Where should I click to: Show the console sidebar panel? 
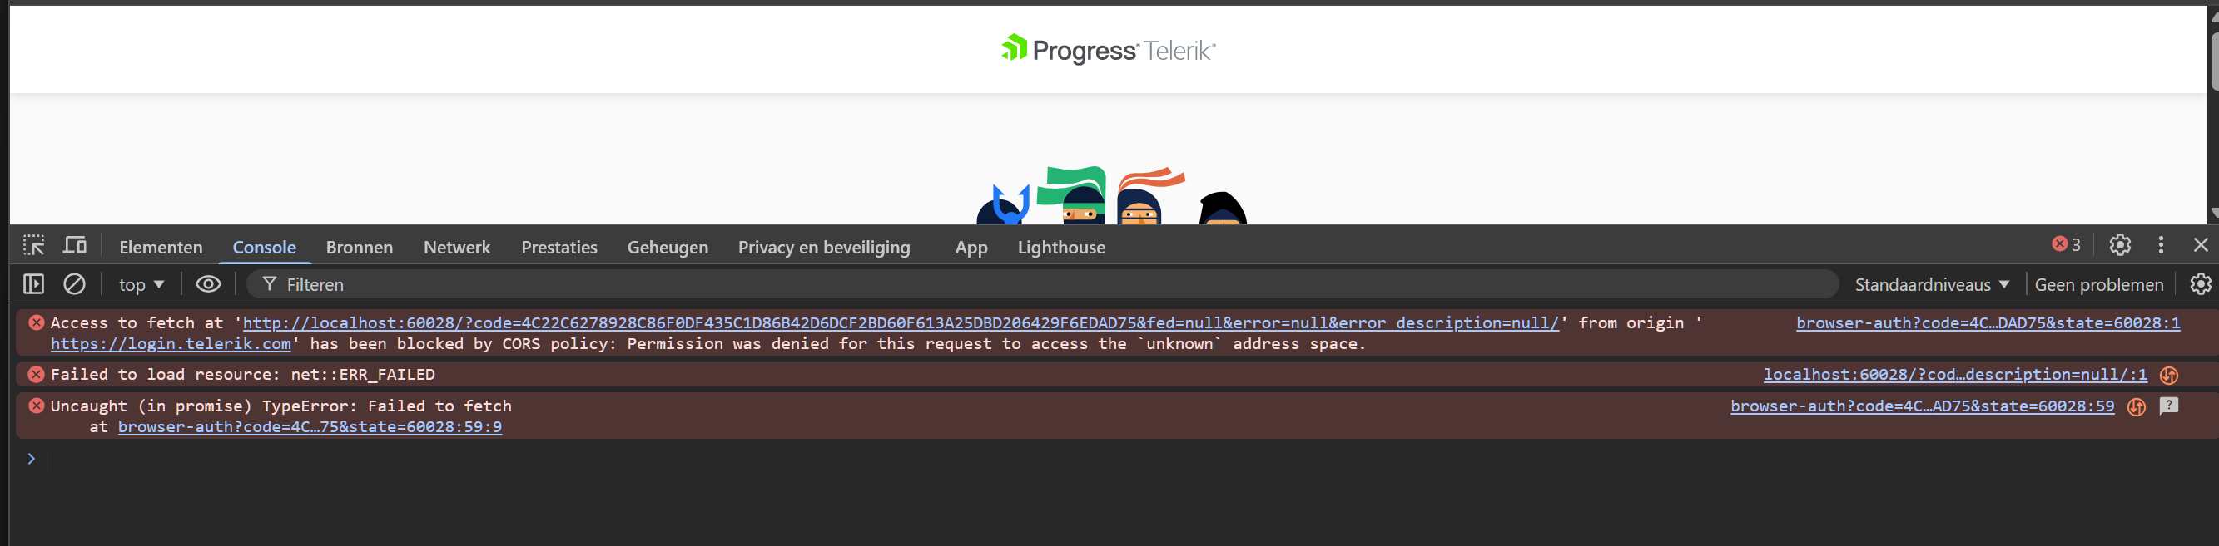pyautogui.click(x=33, y=283)
